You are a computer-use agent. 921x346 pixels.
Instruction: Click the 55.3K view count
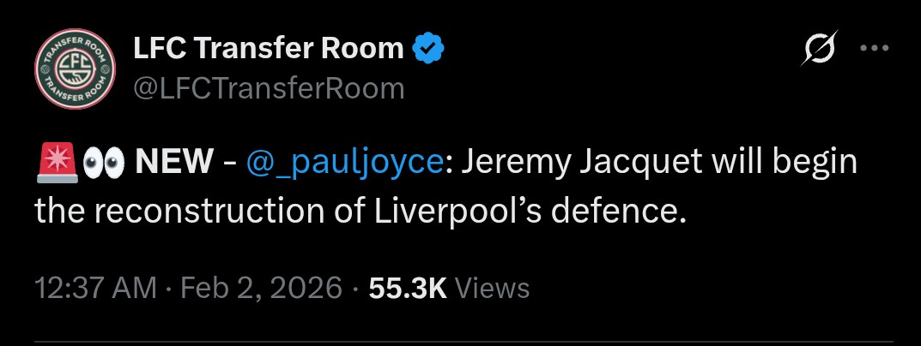(407, 288)
